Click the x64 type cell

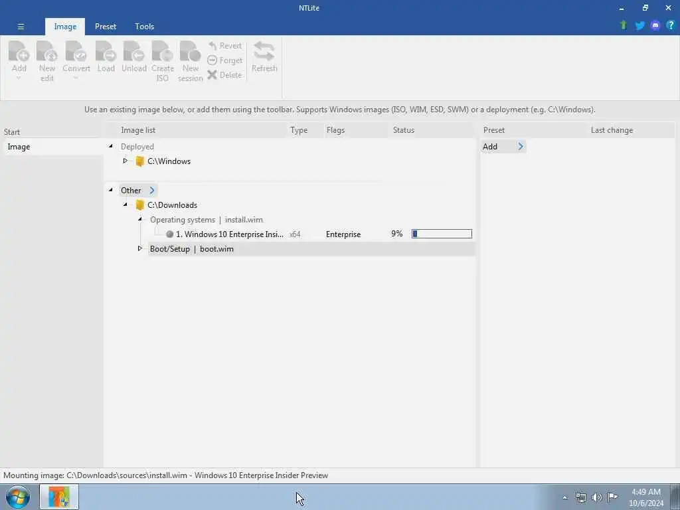[295, 234]
